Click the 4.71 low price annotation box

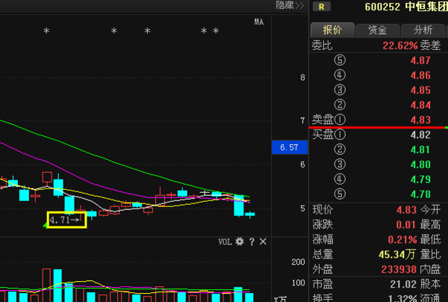click(x=66, y=220)
